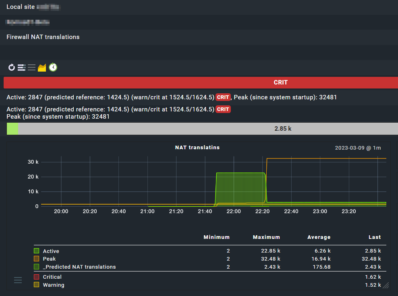The width and height of the screenshot is (398, 296).
Task: Click the red Critical legend swatch
Action: [x=37, y=277]
